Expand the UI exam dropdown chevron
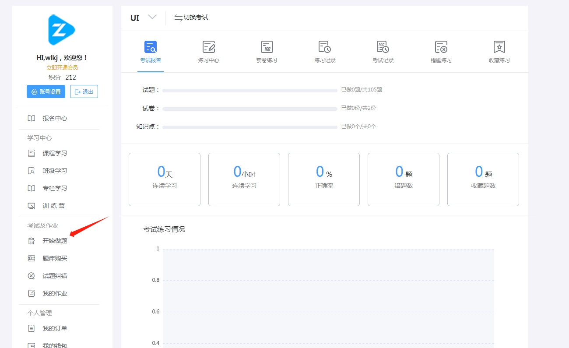569x348 pixels. (x=152, y=17)
